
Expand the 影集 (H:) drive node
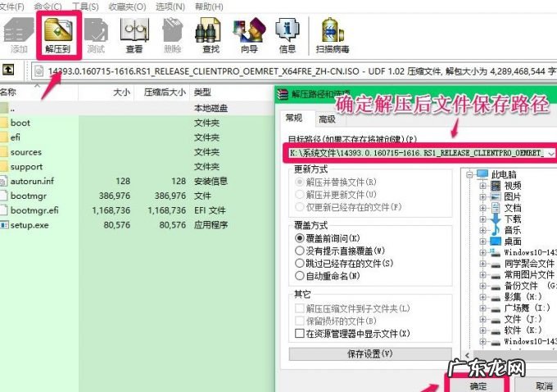click(x=482, y=297)
